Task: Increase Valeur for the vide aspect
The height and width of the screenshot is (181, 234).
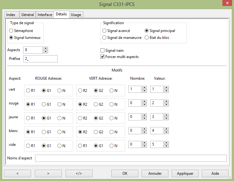Action: pyautogui.click(x=166, y=143)
